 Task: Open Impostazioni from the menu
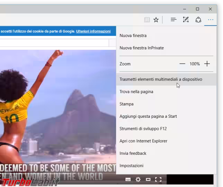131,166
